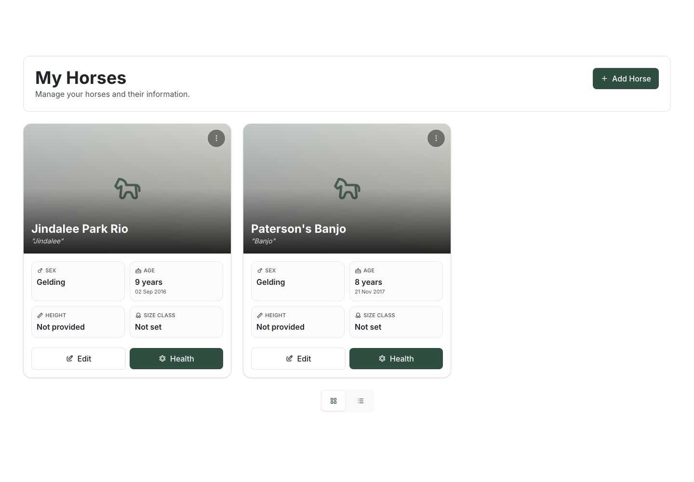Click the 02 Sep 2016 birth date
This screenshot has width=694, height=482.
(x=151, y=292)
